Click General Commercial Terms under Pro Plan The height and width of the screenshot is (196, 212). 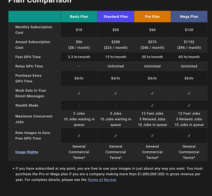(x=153, y=152)
